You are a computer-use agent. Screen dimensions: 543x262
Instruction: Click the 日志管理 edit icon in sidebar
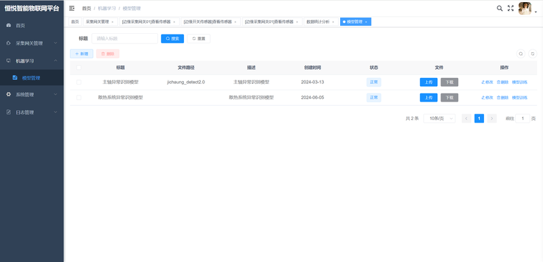click(9, 112)
